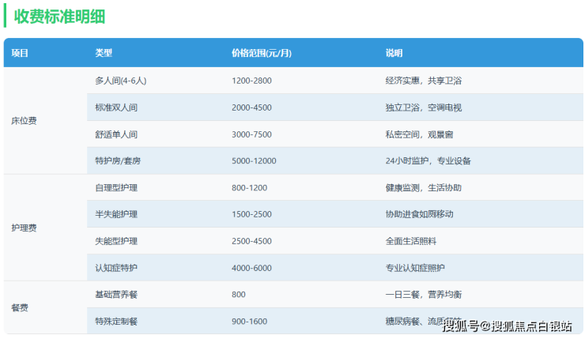585x339 pixels.
Task: Click the 认知症特护 type cell
Action: (116, 267)
